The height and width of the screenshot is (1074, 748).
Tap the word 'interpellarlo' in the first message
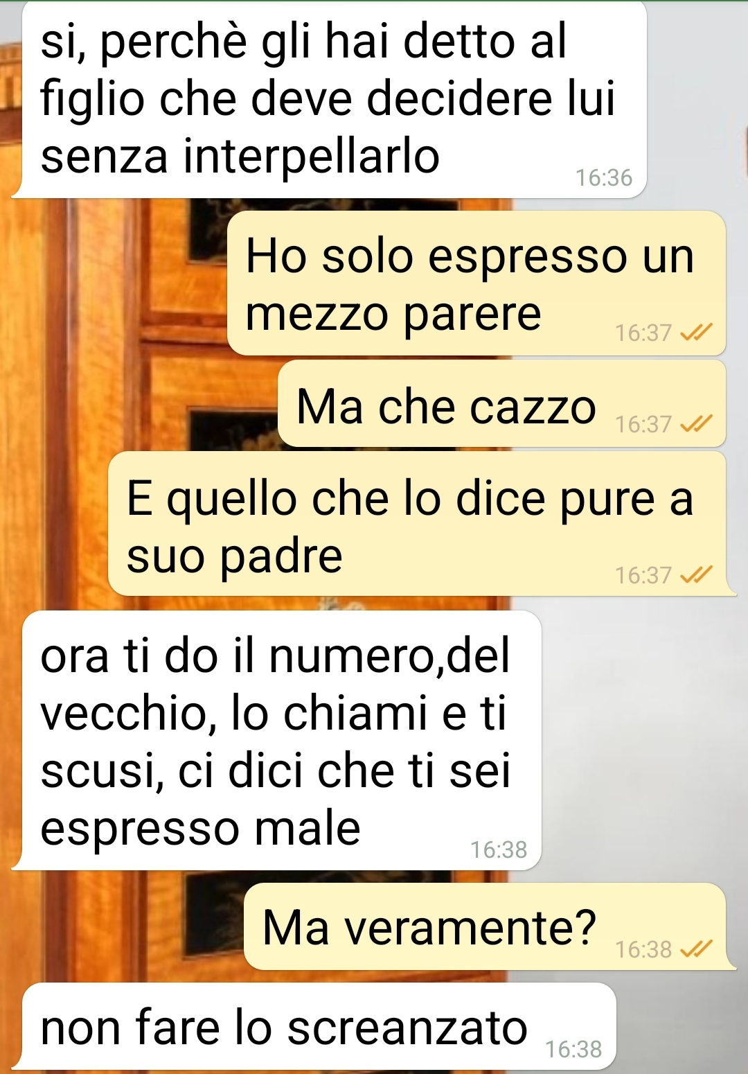311,156
